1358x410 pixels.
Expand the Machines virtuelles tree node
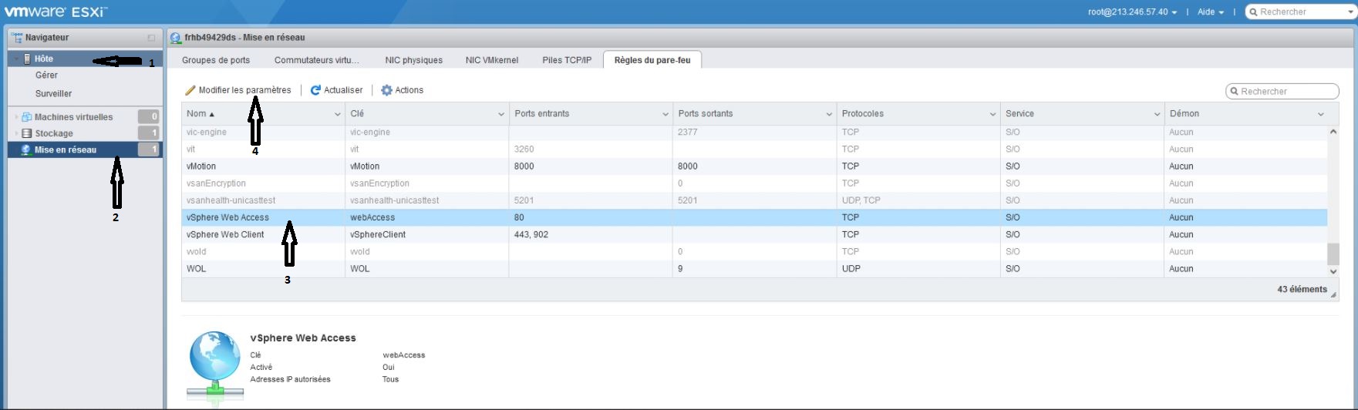pos(16,117)
